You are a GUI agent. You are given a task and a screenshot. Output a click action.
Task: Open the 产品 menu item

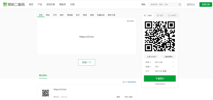pos(40,4)
